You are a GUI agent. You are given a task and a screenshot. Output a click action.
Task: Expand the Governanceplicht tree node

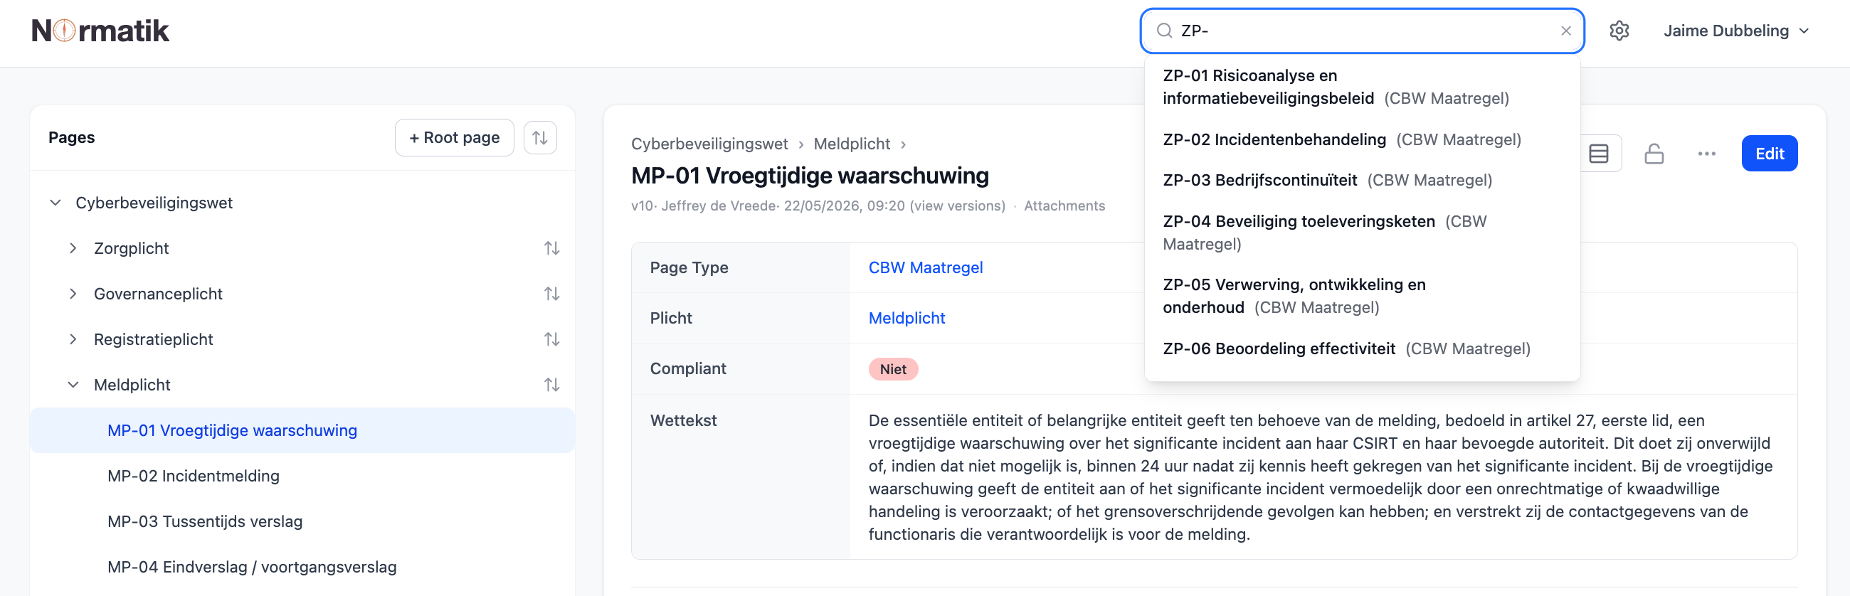(x=73, y=294)
